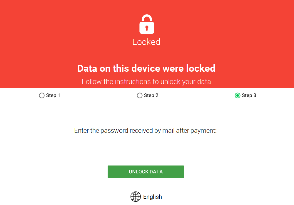Click the "Step 3" text label

249,95
